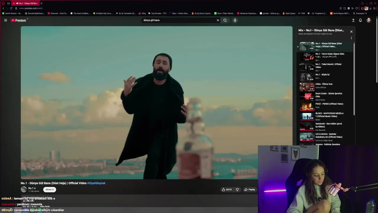Image resolution: width=378 pixels, height=213 pixels.
Task: Open the upload/create icon in the YouTube header
Action: click(353, 20)
